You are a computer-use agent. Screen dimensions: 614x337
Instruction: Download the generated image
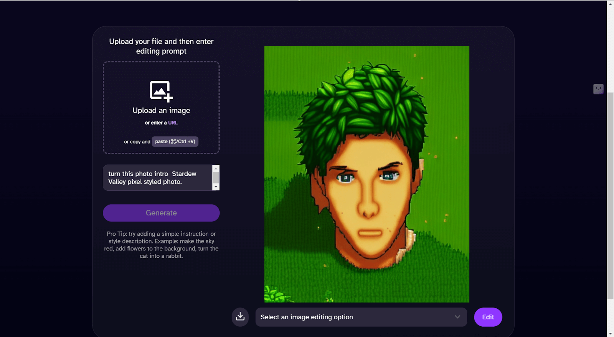[x=240, y=317]
